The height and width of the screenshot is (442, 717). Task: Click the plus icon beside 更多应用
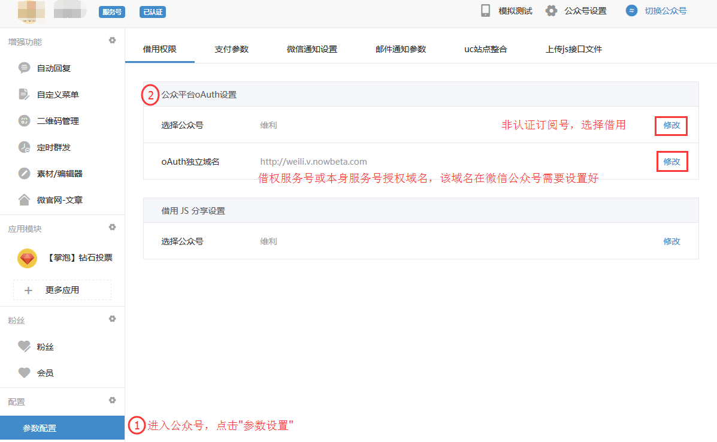coord(28,290)
